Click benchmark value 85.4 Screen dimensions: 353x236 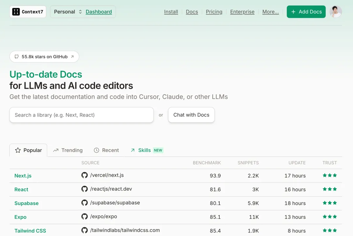tap(215, 230)
